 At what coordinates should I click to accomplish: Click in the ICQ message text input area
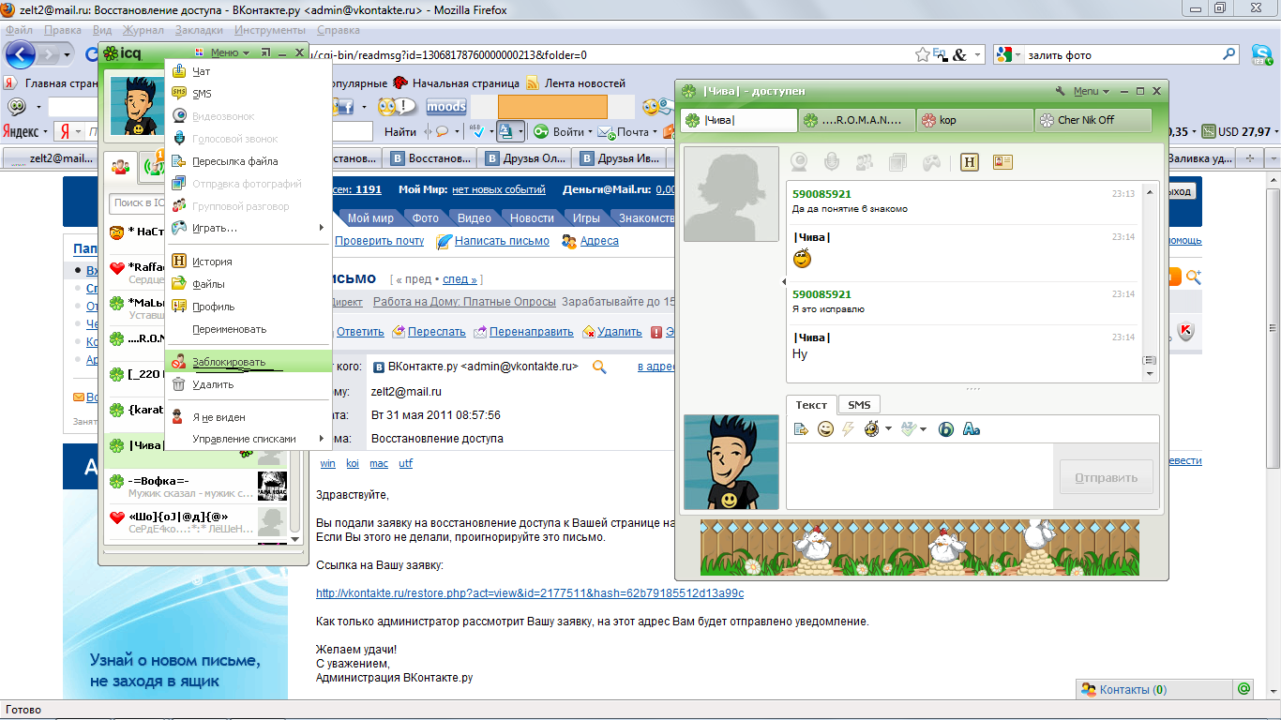pos(921,476)
